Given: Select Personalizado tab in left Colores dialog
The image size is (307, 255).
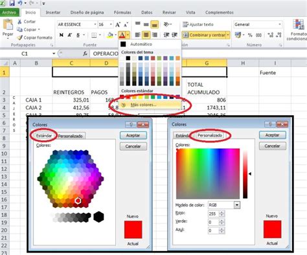Looking at the screenshot, I should [x=70, y=136].
